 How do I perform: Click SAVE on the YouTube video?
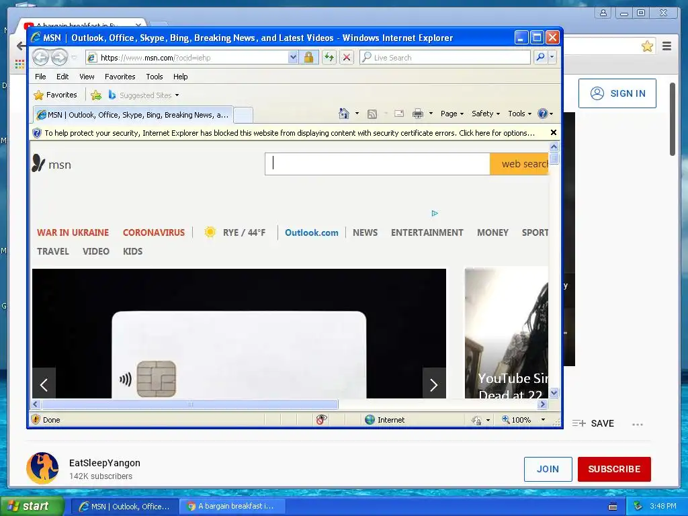point(593,423)
